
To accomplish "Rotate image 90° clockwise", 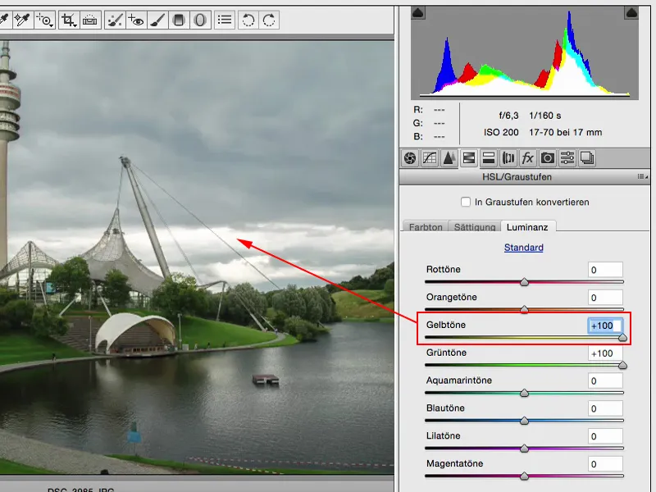I will coord(269,20).
